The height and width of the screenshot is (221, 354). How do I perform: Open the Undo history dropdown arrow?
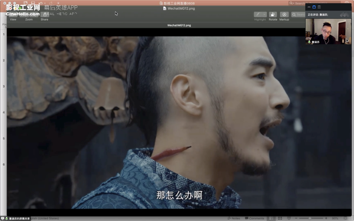tap(45, 3)
